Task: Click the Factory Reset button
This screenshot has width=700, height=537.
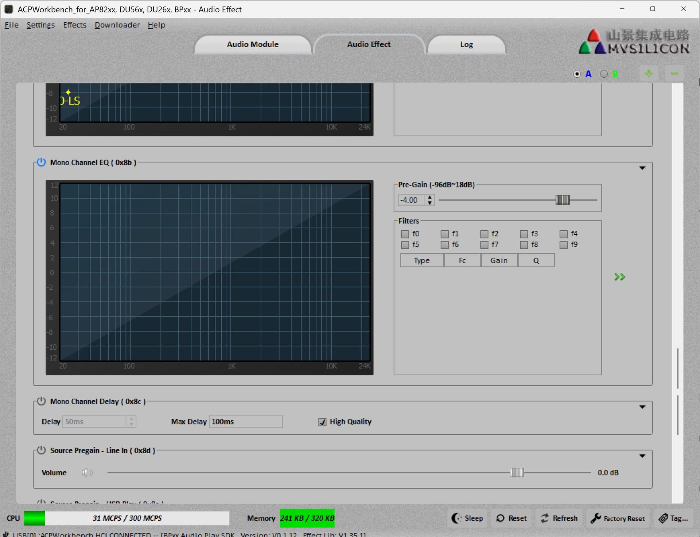Action: point(618,518)
